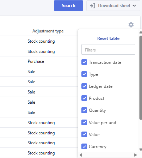Click the scroll right arrow in panel

pos(135,155)
